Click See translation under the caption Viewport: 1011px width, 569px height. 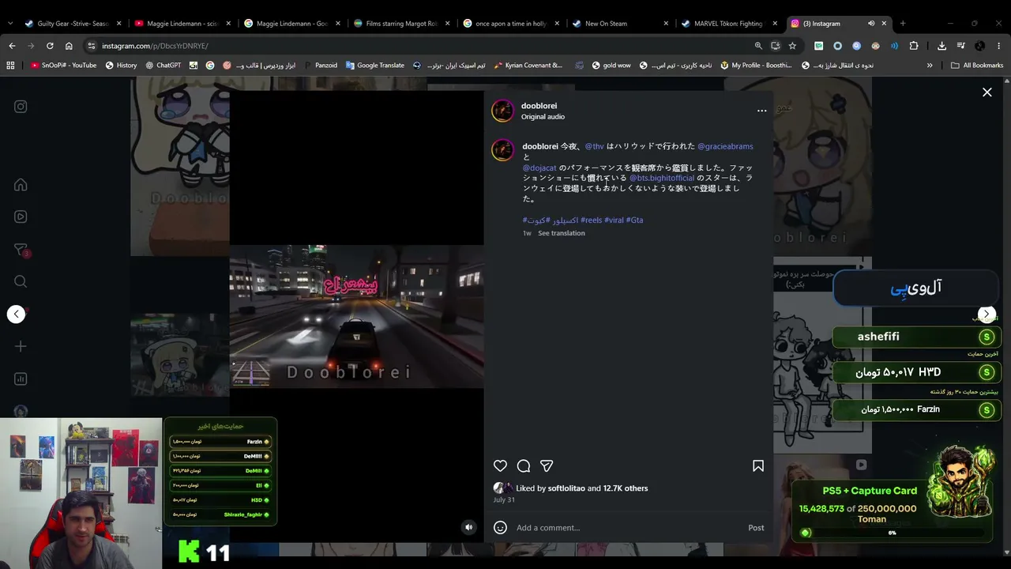click(562, 233)
